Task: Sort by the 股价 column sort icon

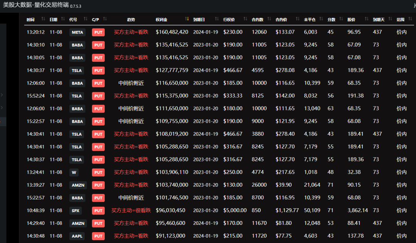Action: click(367, 19)
